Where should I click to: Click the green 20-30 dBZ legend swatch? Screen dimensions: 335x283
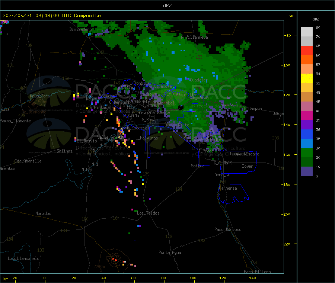coord(307,152)
